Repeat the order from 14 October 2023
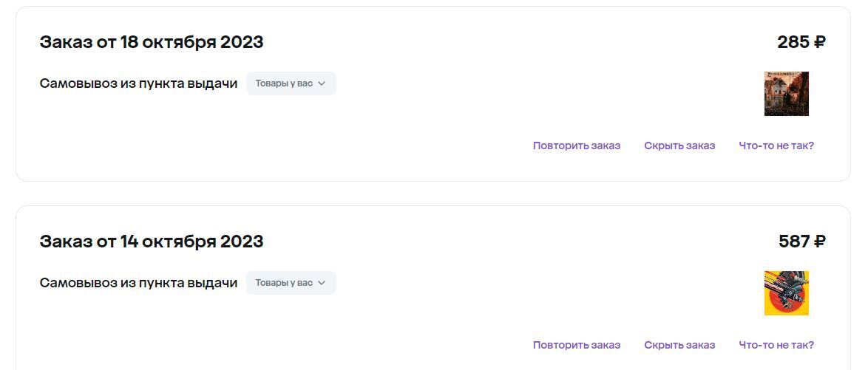868x370 pixels. click(x=577, y=345)
